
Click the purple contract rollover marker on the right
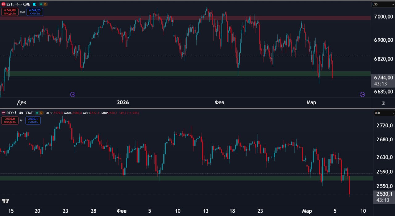click(363, 94)
